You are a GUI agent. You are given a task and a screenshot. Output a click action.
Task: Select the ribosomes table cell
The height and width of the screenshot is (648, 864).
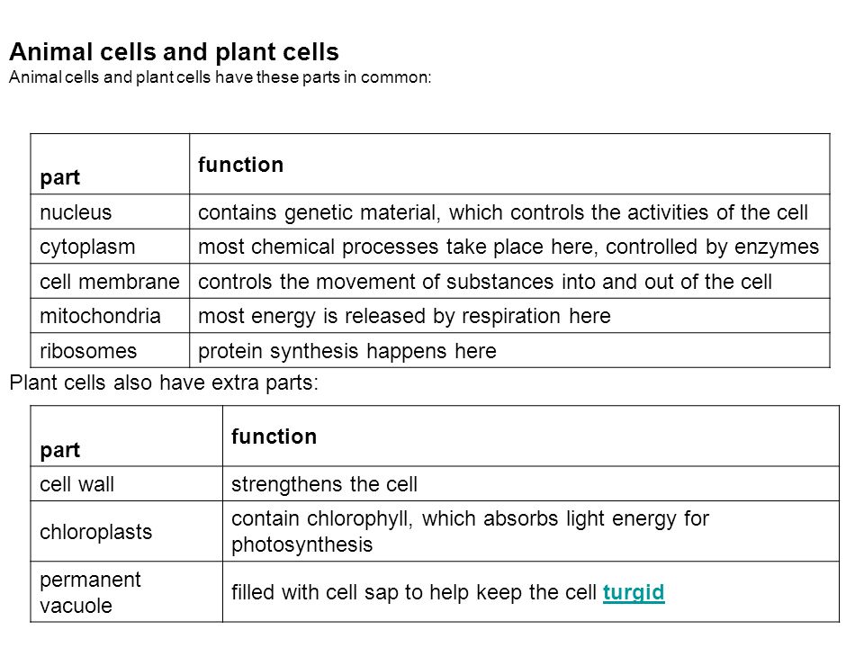pyautogui.click(x=110, y=350)
